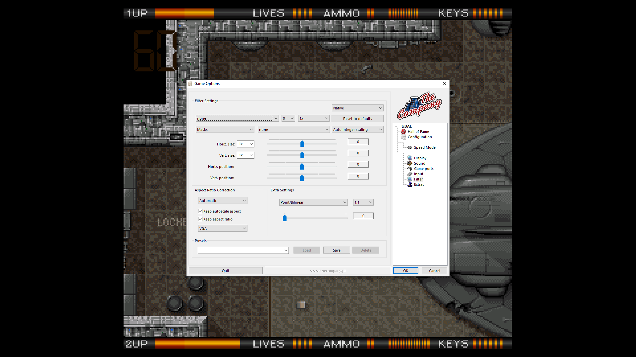636x357 pixels.
Task: Select the Game ports joystick icon
Action: click(410, 169)
